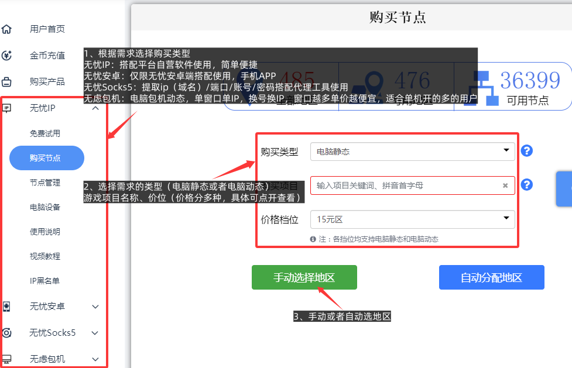Click the home icon beside 用户首页
The image size is (572, 368).
point(8,29)
